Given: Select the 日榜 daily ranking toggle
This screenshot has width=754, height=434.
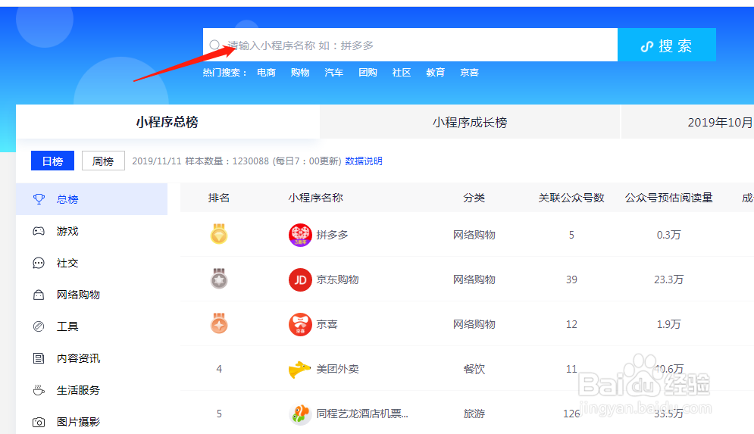Looking at the screenshot, I should tap(52, 161).
